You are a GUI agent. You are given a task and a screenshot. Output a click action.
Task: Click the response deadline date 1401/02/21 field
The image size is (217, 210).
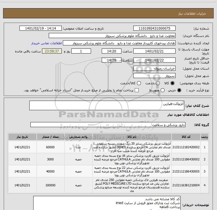point(154,51)
